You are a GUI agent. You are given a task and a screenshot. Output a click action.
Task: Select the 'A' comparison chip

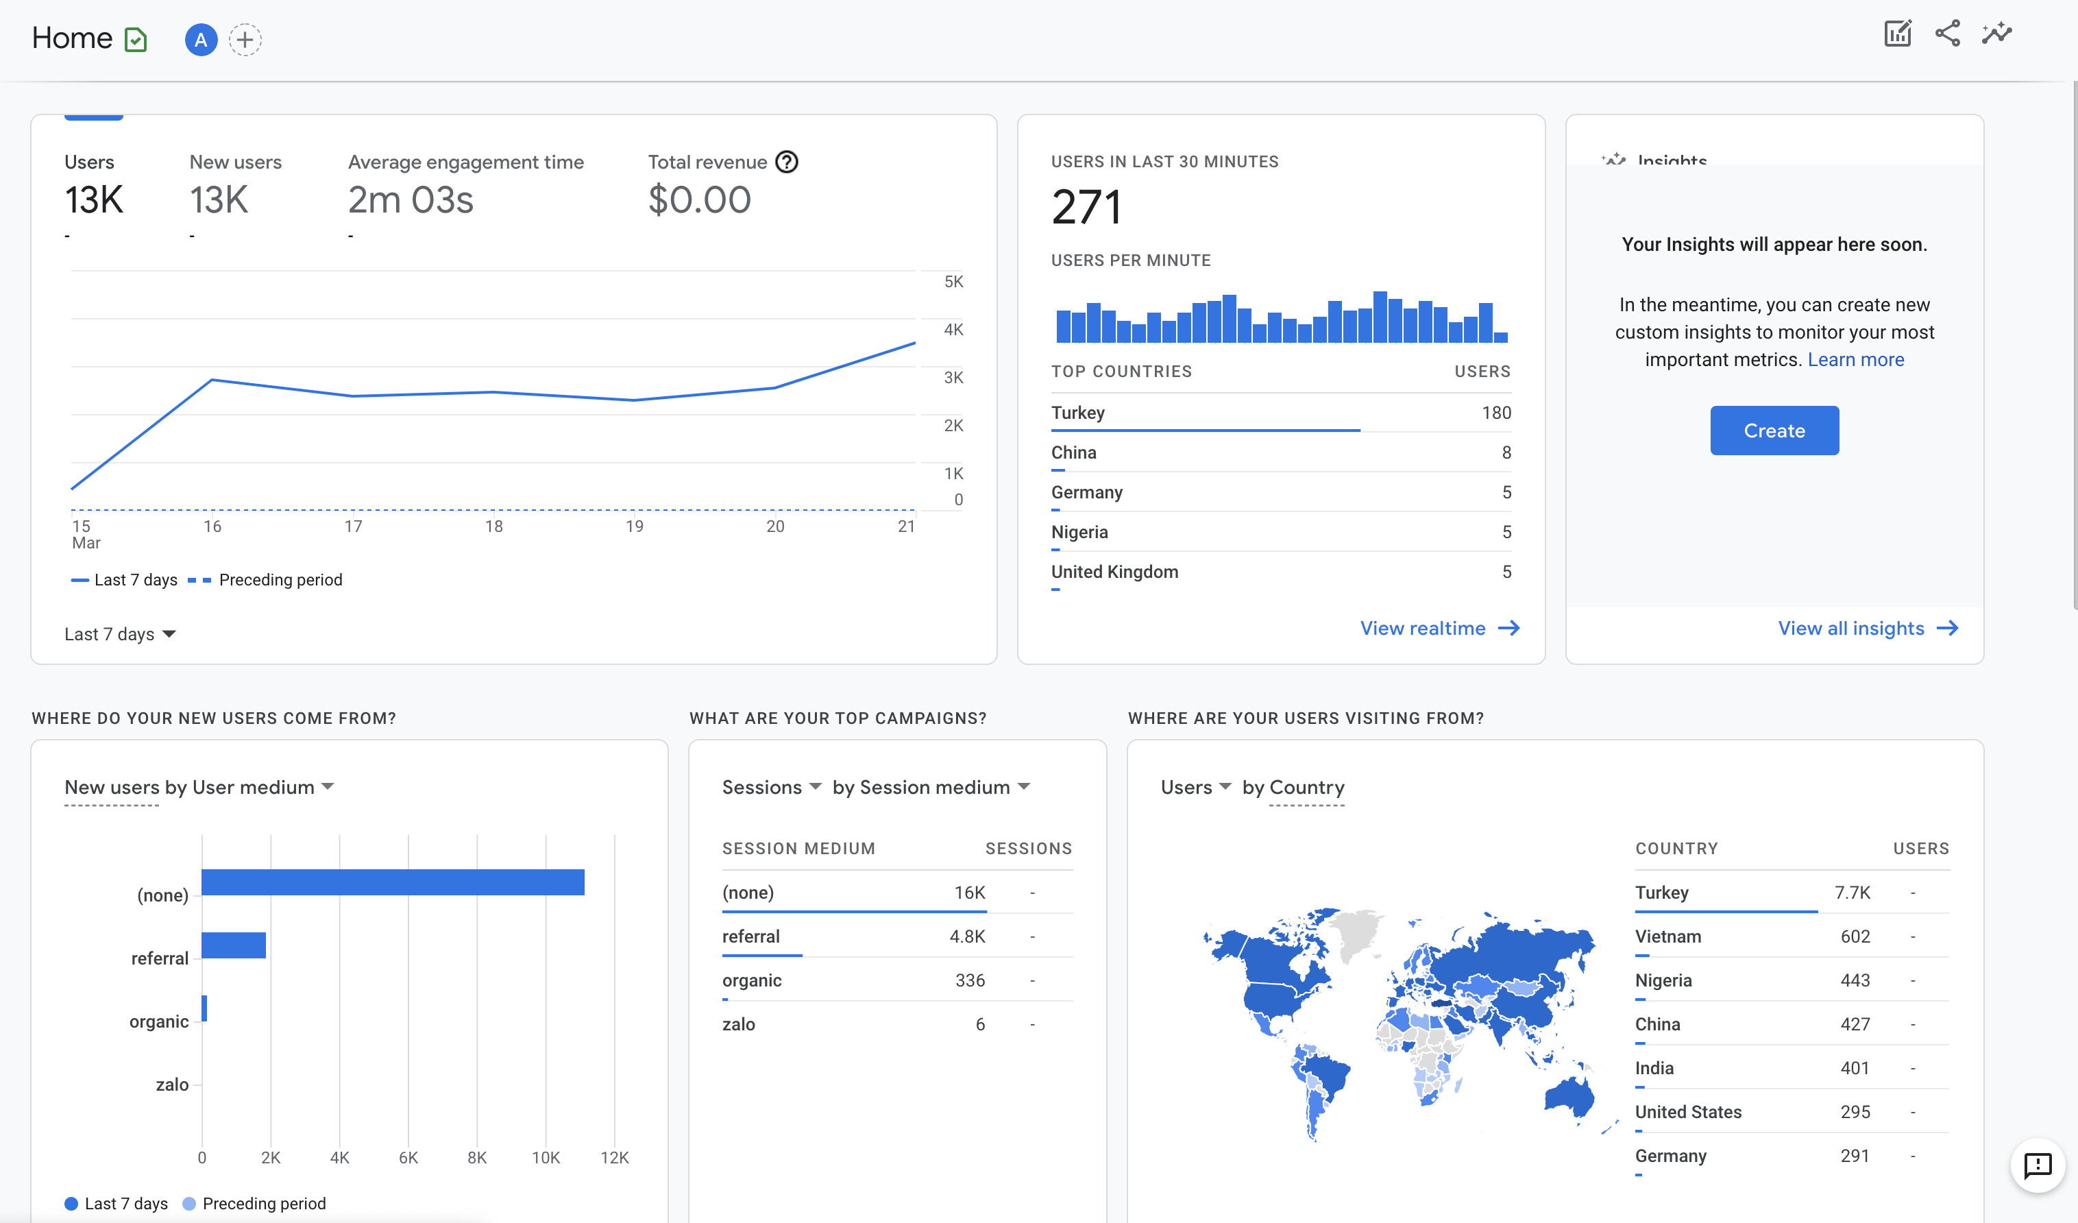200,40
